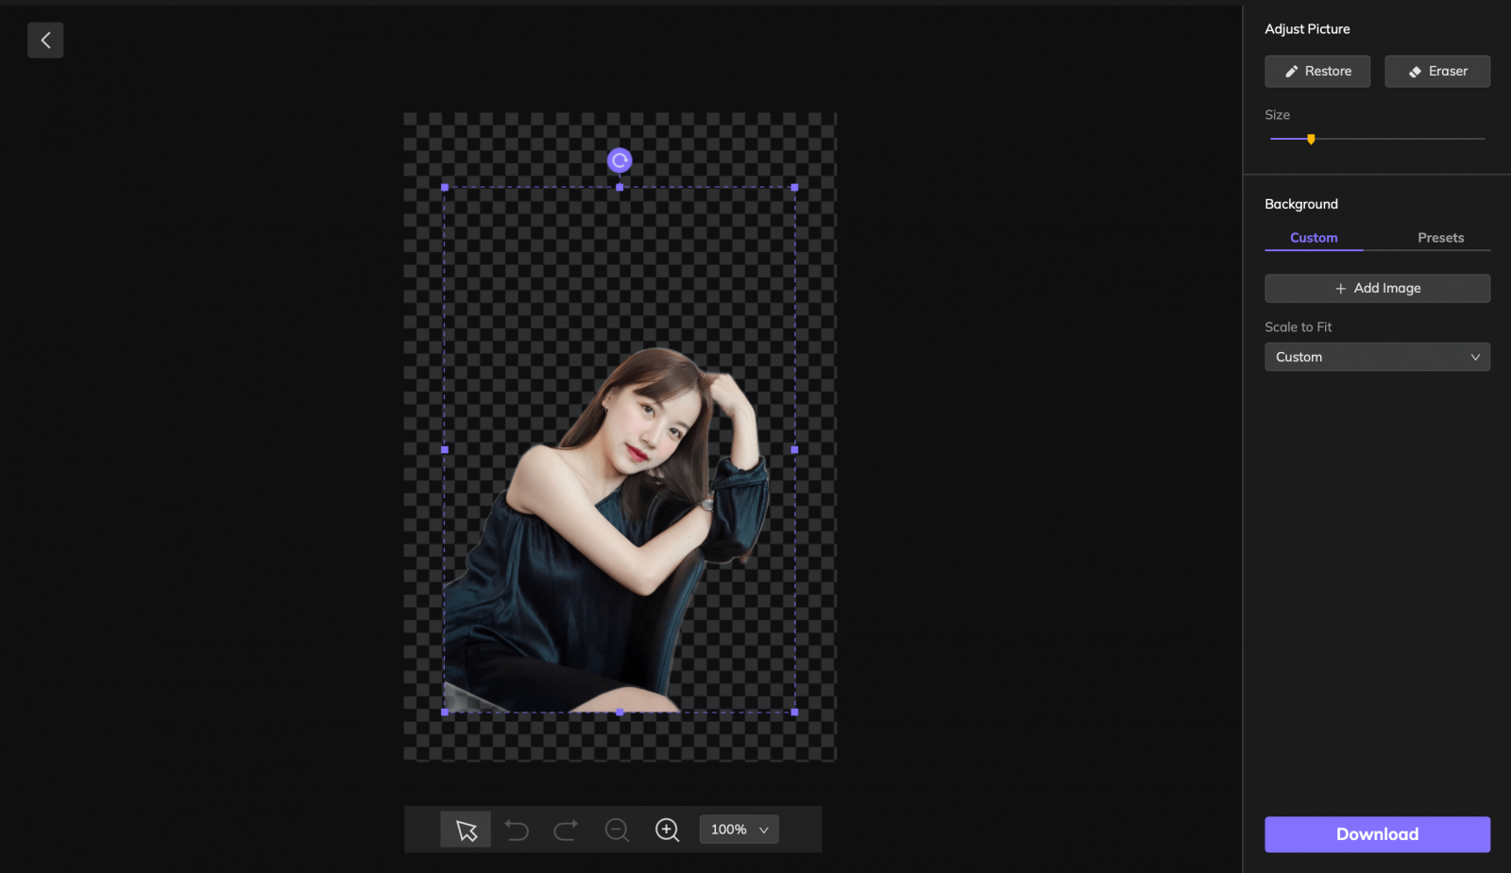Switch to the Presets background tab

pos(1439,238)
